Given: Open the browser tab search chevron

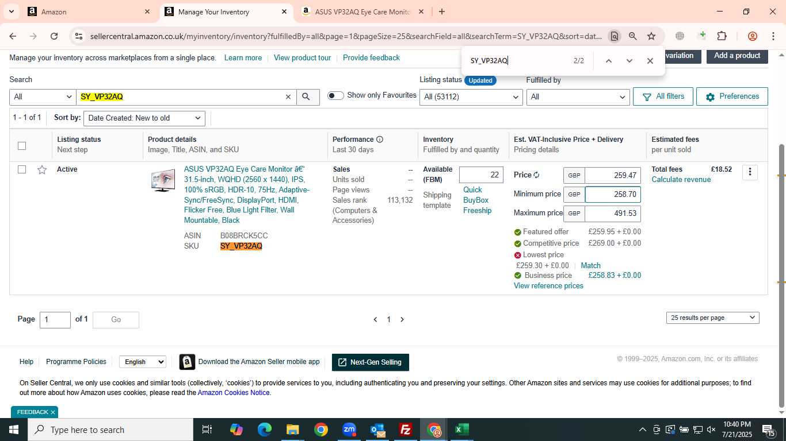Looking at the screenshot, I should tap(11, 11).
